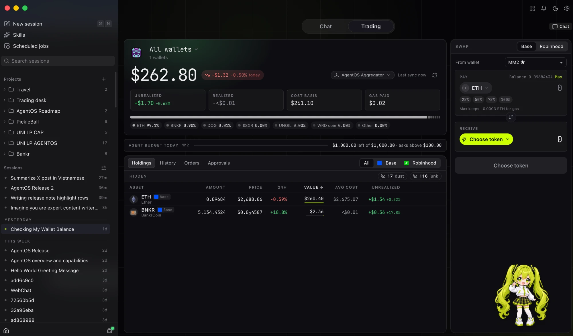Select All networks filter in holdings
This screenshot has width=573, height=336.
point(367,163)
